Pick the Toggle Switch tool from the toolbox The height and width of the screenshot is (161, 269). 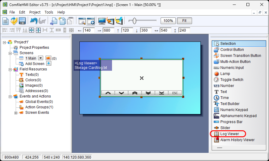(x=231, y=80)
